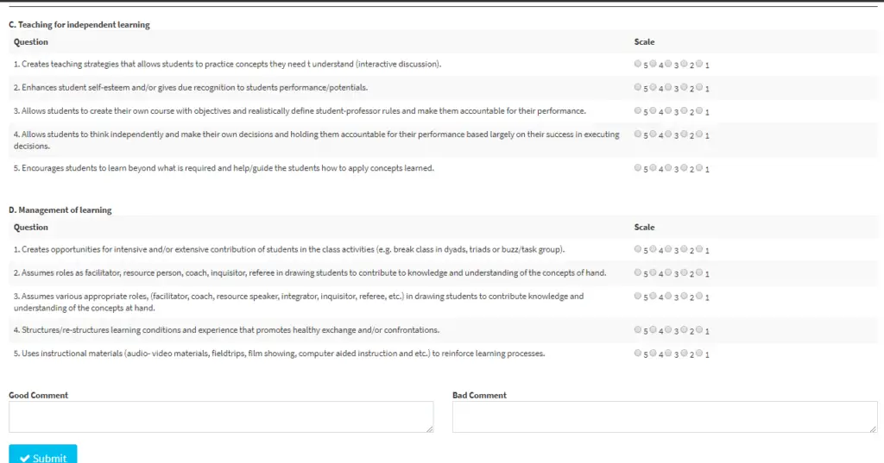The image size is (884, 463).
Task: Click question text 'Creates teaching strategies that allows students'
Action: point(227,64)
